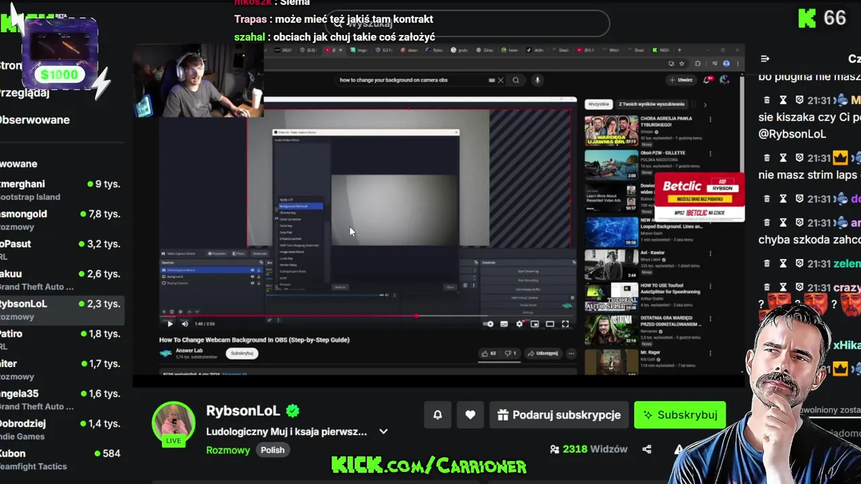861x484 pixels.
Task: Open the Kick points counter at top right
Action: 822,18
